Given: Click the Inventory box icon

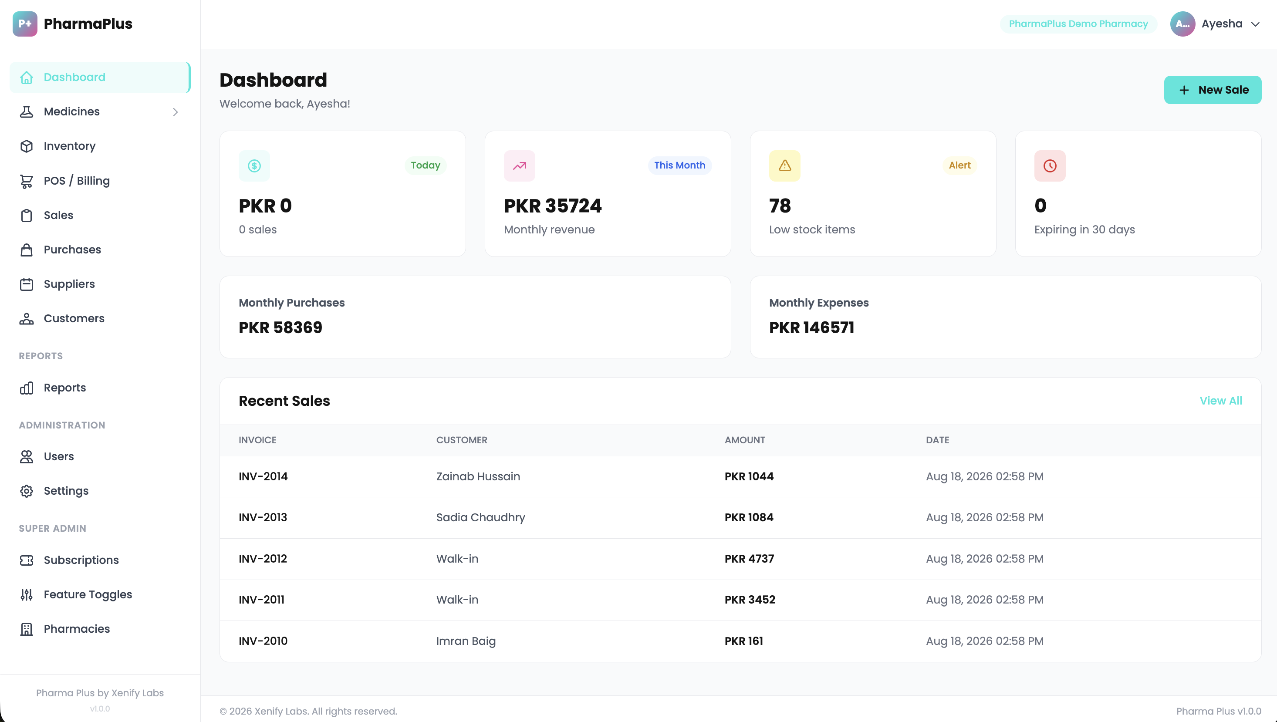Looking at the screenshot, I should point(26,146).
